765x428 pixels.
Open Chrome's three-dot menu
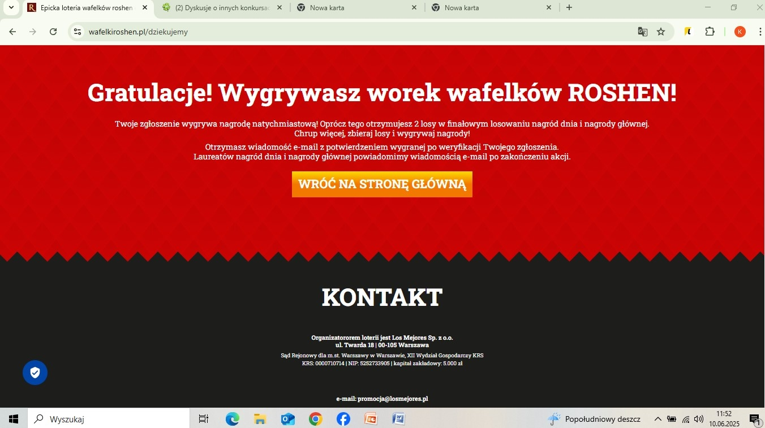click(760, 32)
